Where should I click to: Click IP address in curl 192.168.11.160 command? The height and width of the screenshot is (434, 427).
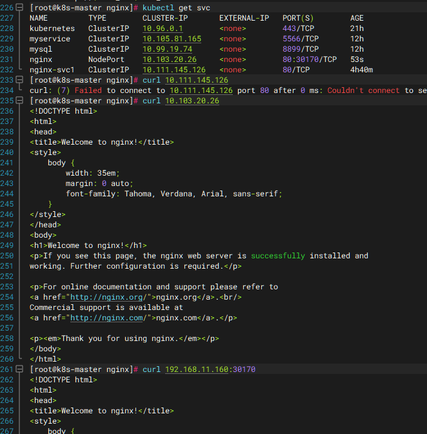click(197, 369)
